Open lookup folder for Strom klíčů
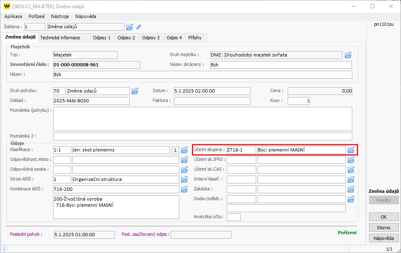401x253 pixels. pyautogui.click(x=185, y=179)
